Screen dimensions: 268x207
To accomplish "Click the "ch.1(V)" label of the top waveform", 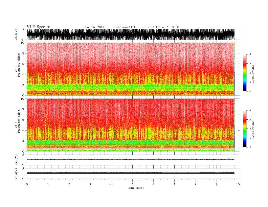I will pyautogui.click(x=16, y=34).
